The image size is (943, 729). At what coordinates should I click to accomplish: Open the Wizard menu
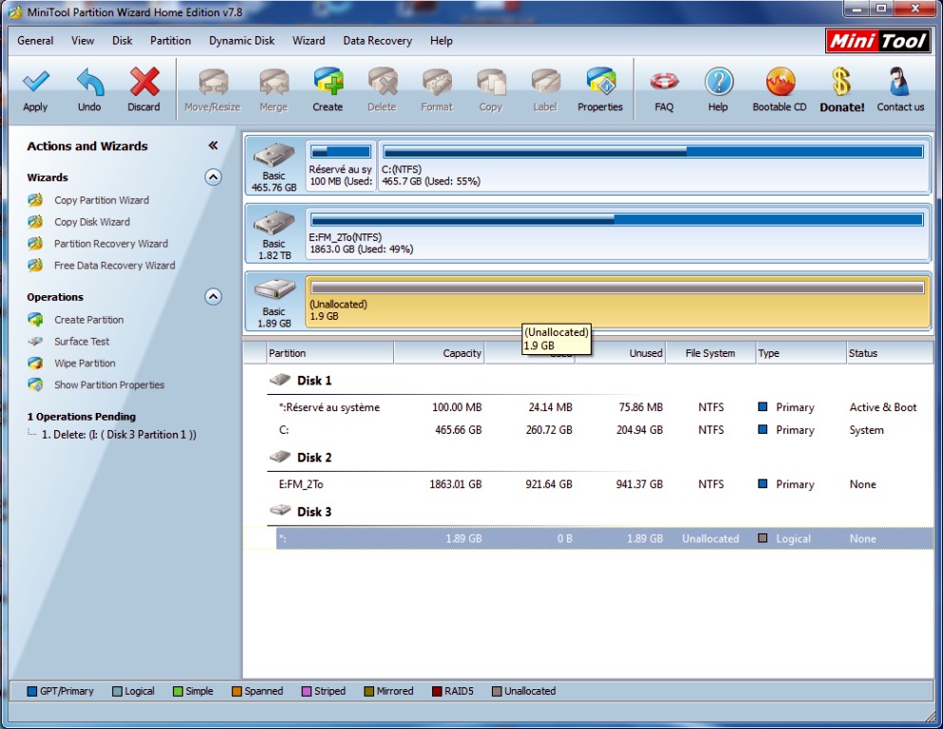click(x=309, y=41)
